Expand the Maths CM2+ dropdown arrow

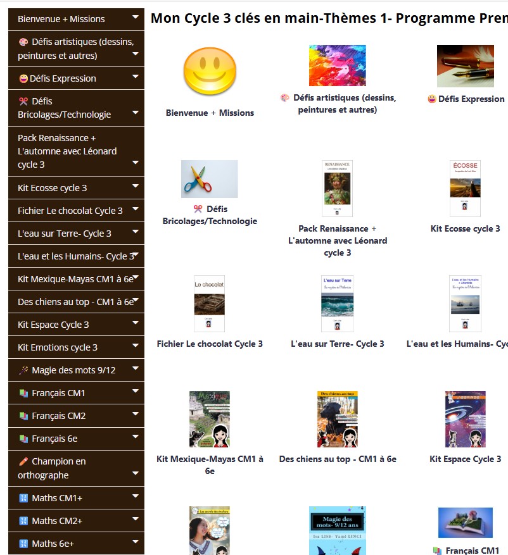pyautogui.click(x=136, y=519)
